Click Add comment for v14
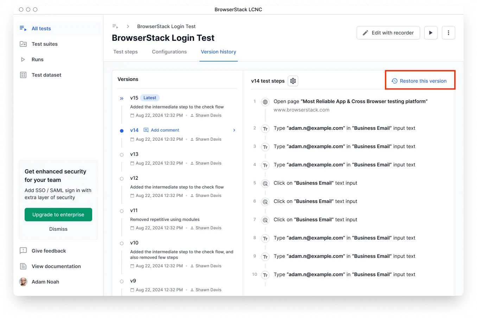 coord(165,130)
